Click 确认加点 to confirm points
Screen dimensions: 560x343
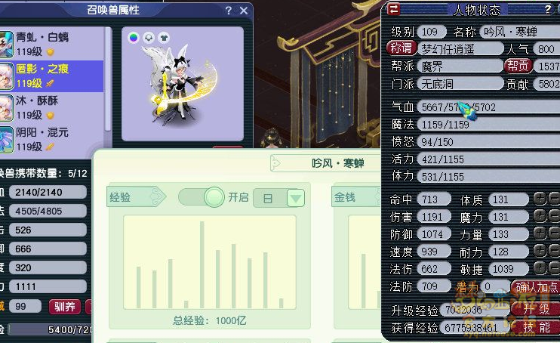536,287
